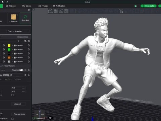Click the Add plate grid icon
The height and width of the screenshot is (121, 161).
pyautogui.click(x=56, y=11)
